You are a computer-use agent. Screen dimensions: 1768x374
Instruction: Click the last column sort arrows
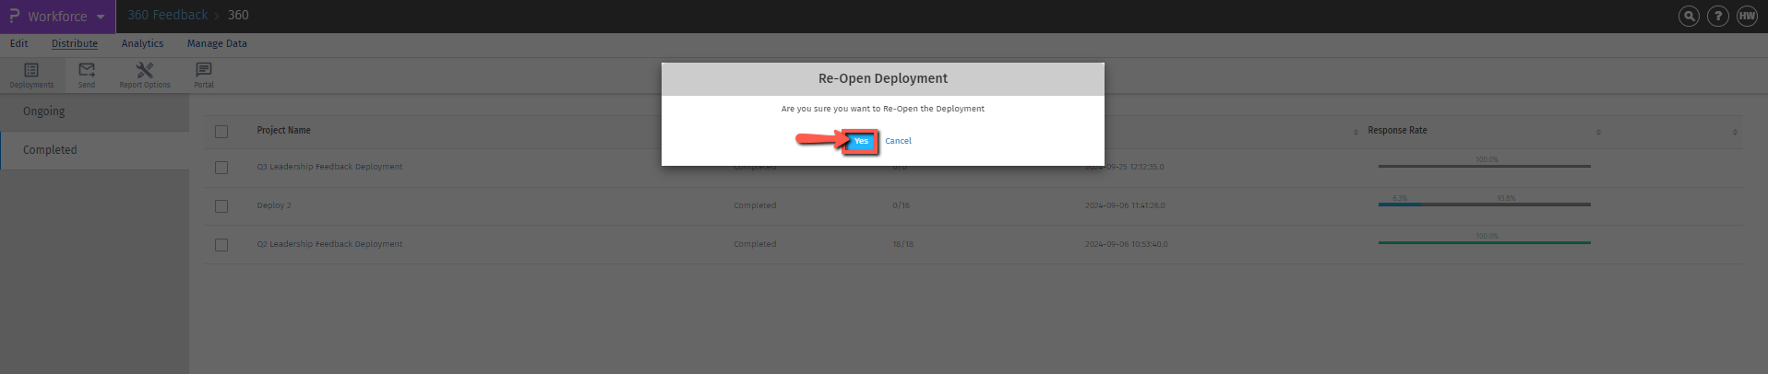click(1735, 132)
